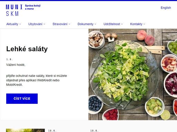
Task: Open the Stravování menu
Action: [x=60, y=24]
